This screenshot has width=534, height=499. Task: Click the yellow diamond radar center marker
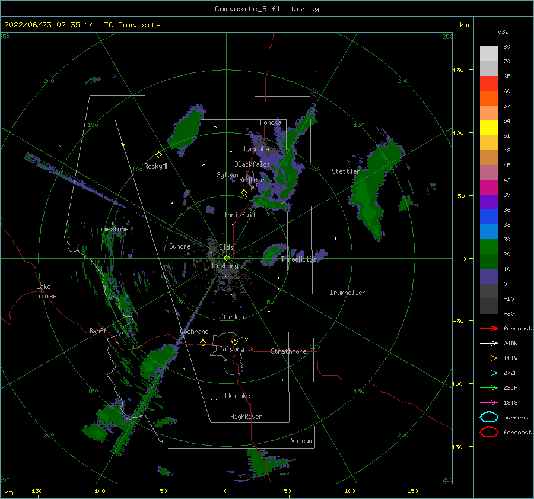pos(227,258)
